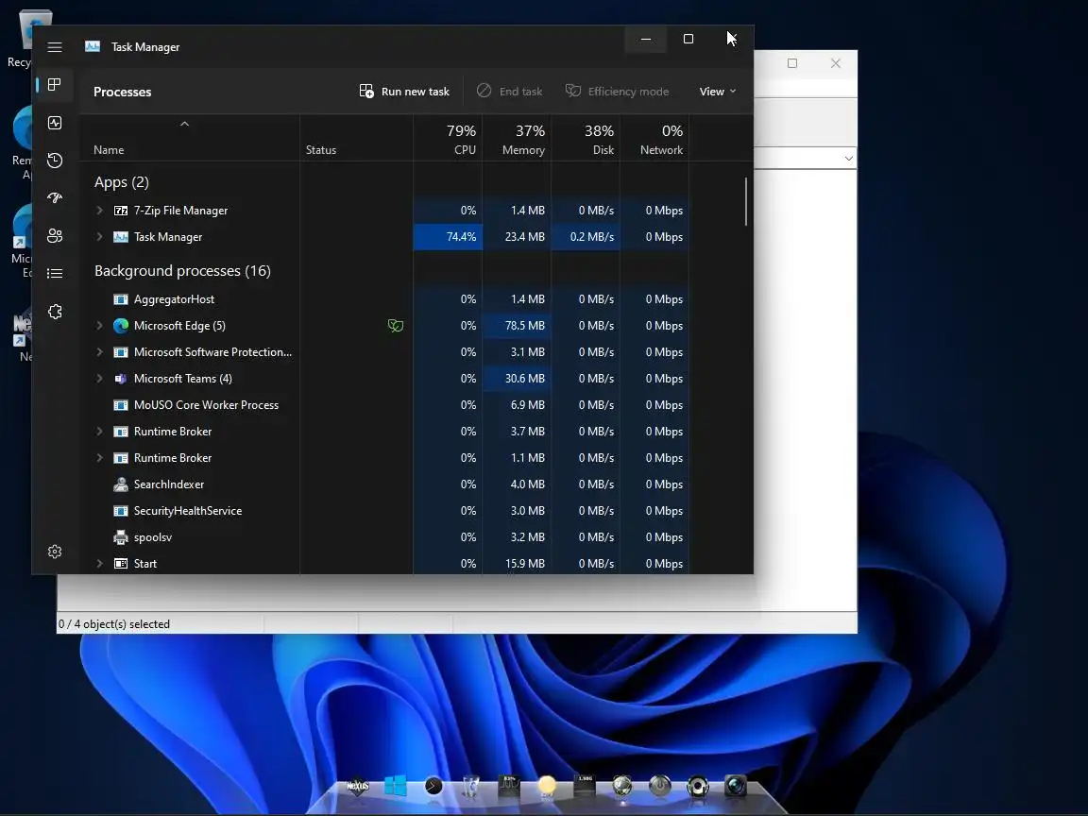This screenshot has width=1088, height=816.
Task: Open the View dropdown menu
Action: pos(718,92)
